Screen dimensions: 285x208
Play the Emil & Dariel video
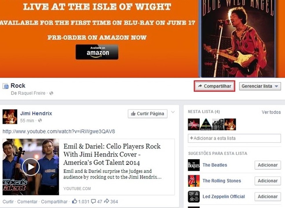pyautogui.click(x=31, y=167)
